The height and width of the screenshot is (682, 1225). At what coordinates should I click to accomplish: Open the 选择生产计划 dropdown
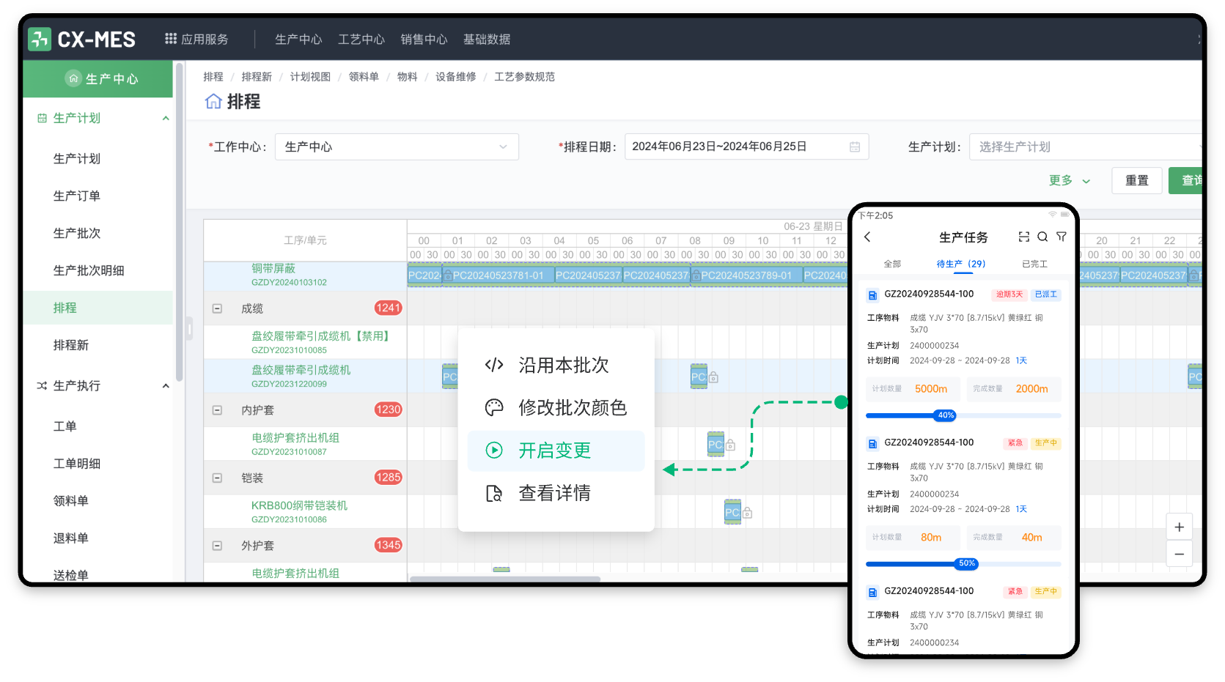pyautogui.click(x=1085, y=147)
